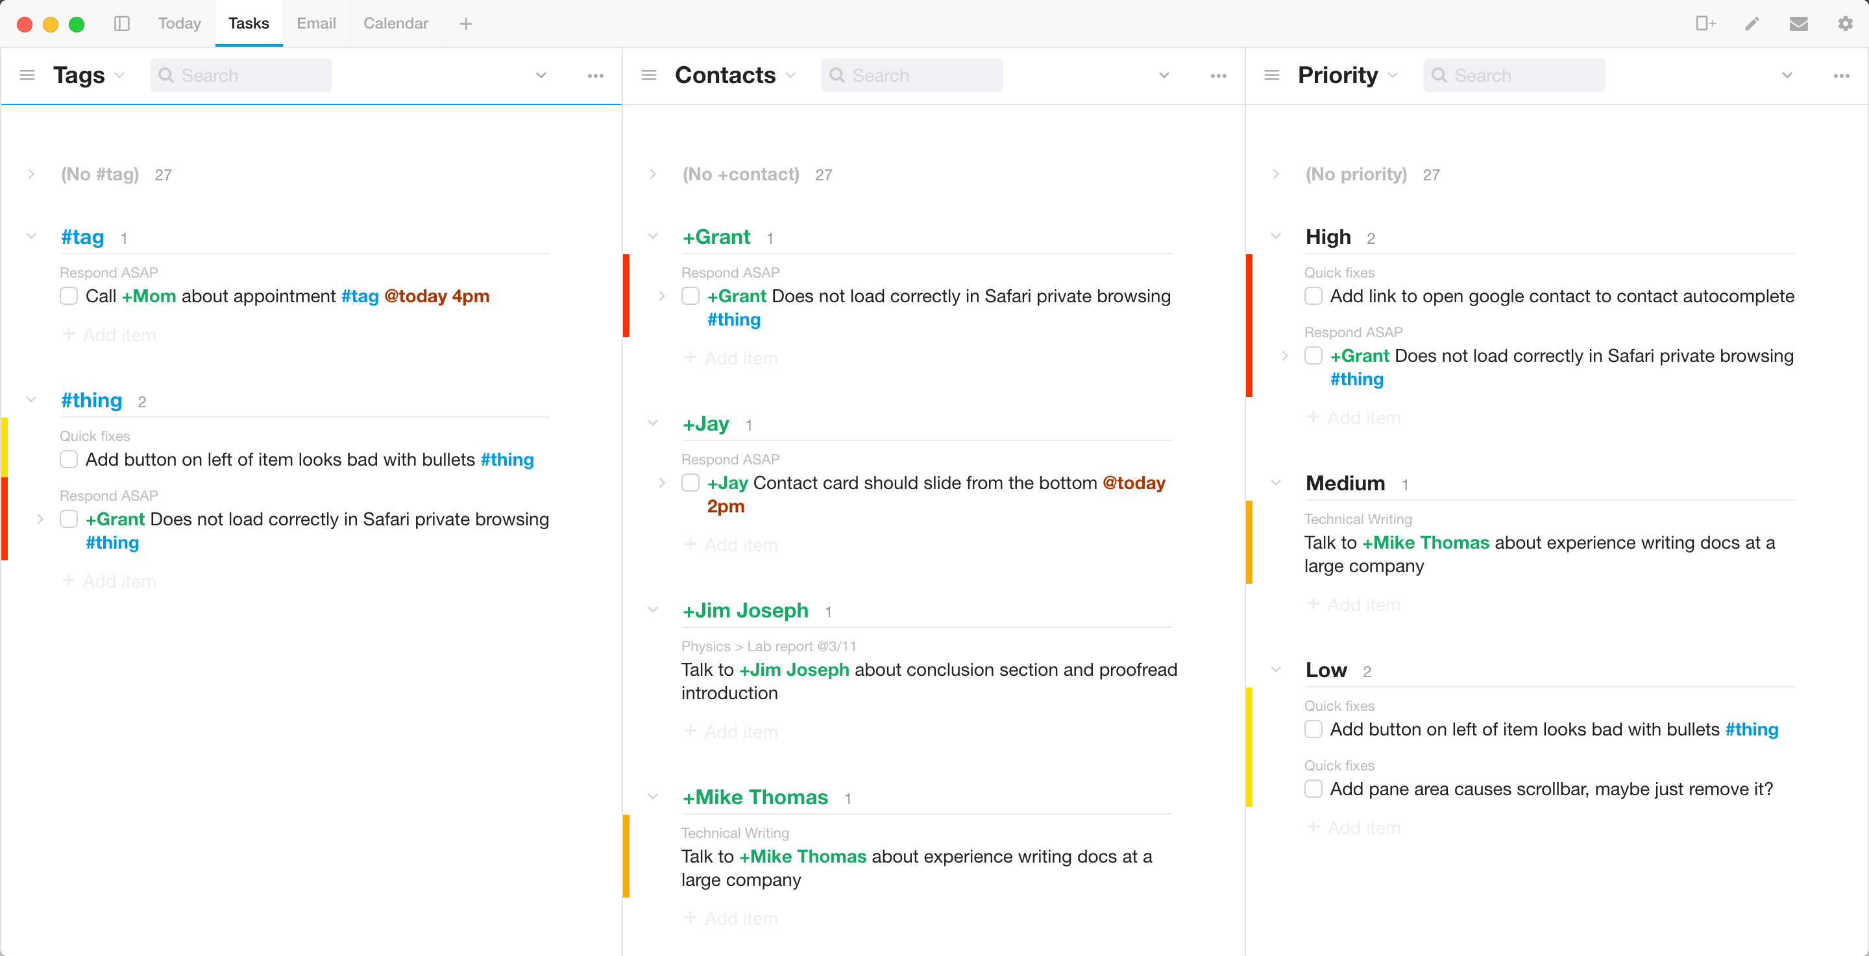Click the add pane icon

tap(1705, 23)
